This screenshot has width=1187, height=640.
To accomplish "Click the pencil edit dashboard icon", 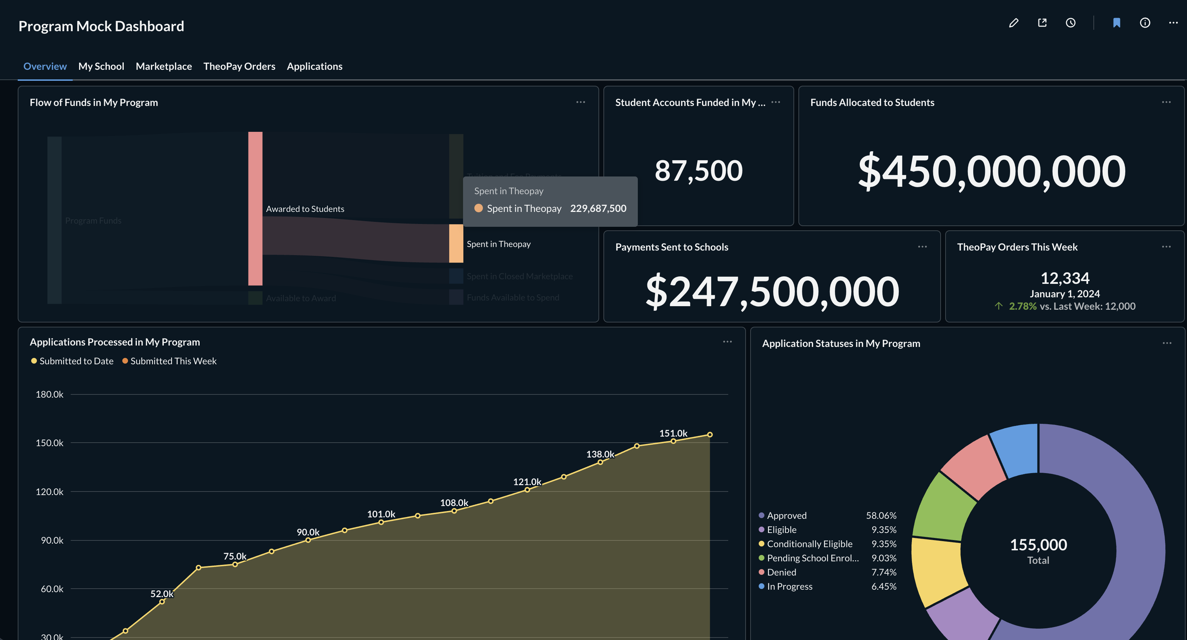I will point(1013,23).
